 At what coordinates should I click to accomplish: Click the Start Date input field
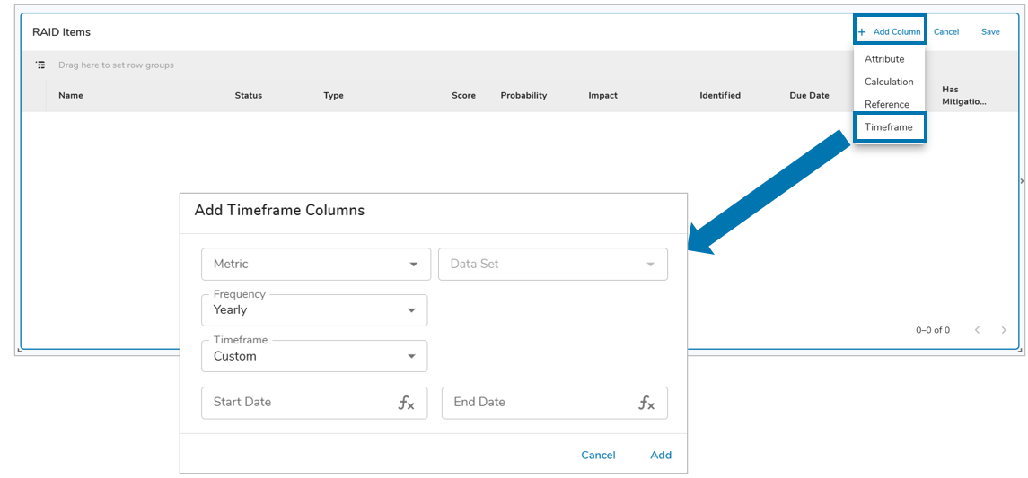[x=296, y=403]
